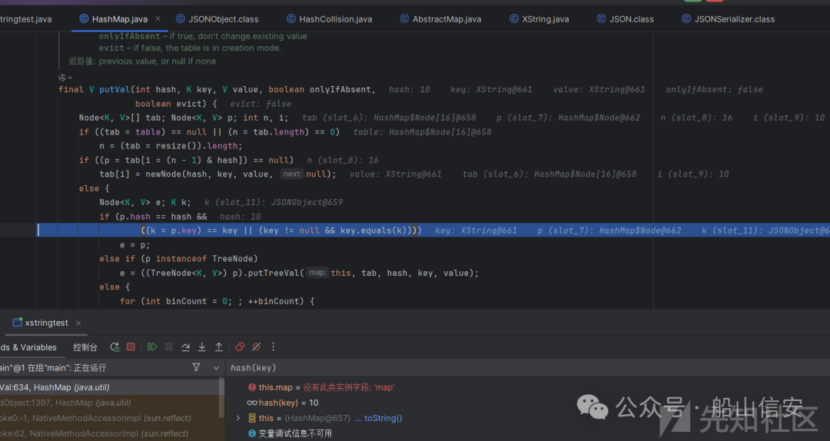This screenshot has height=441, width=830.
Task: Click the variable debug info unavailable icon
Action: click(252, 433)
